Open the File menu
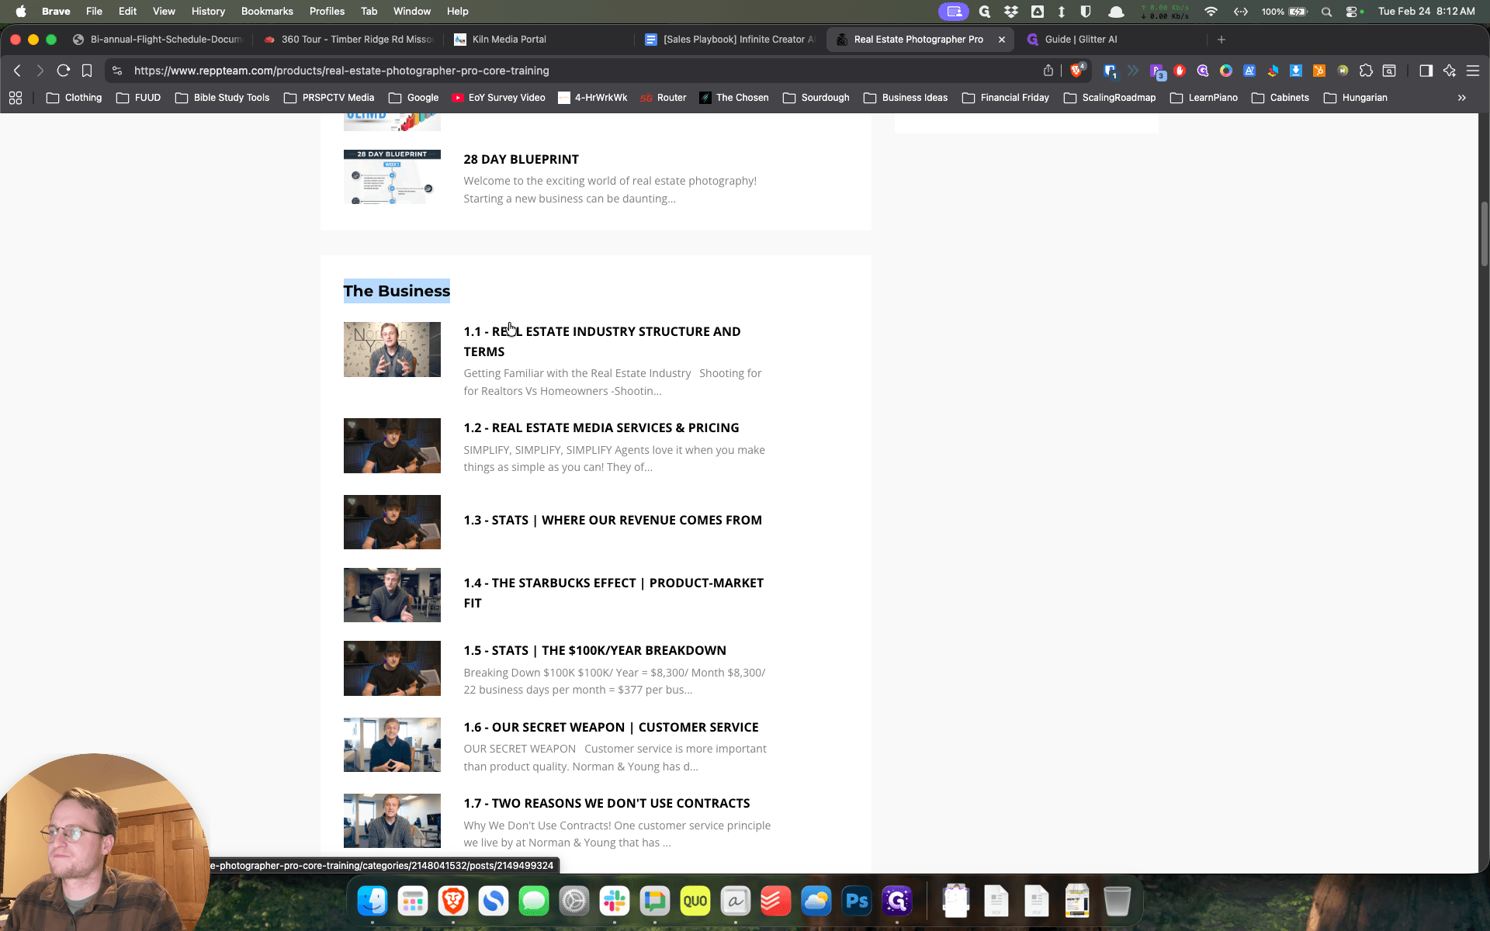Screen dimensions: 1490x931 tap(94, 12)
